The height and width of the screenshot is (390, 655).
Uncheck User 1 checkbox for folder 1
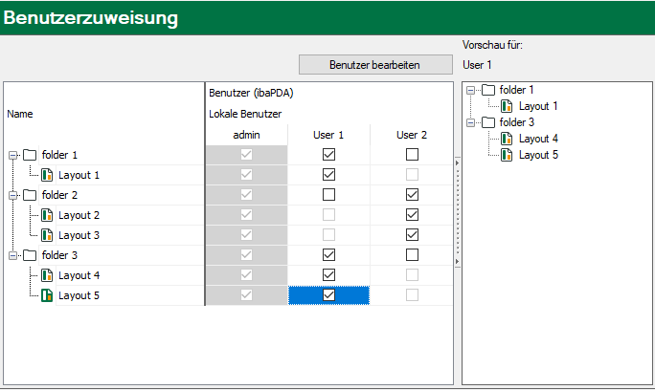click(328, 154)
